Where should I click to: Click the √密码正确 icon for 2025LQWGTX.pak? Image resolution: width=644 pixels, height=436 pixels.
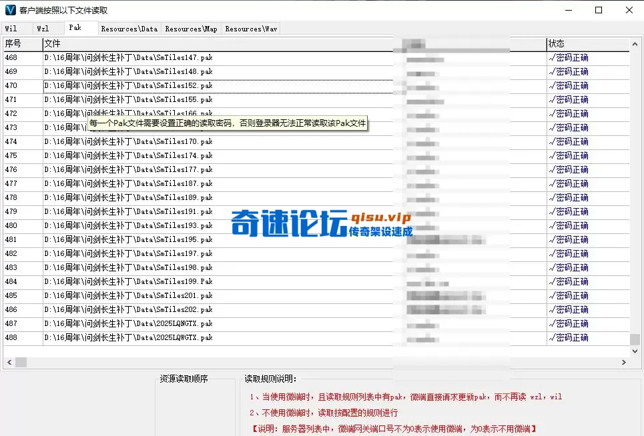567,337
